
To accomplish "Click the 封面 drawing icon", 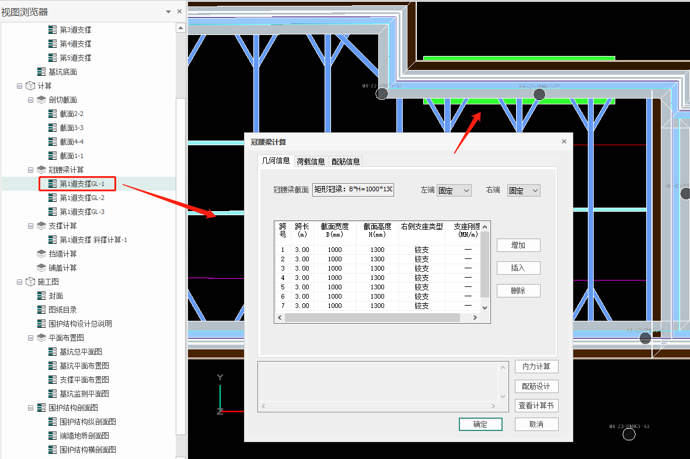I will pos(41,296).
